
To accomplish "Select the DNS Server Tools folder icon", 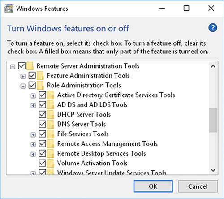I will click(51, 124).
